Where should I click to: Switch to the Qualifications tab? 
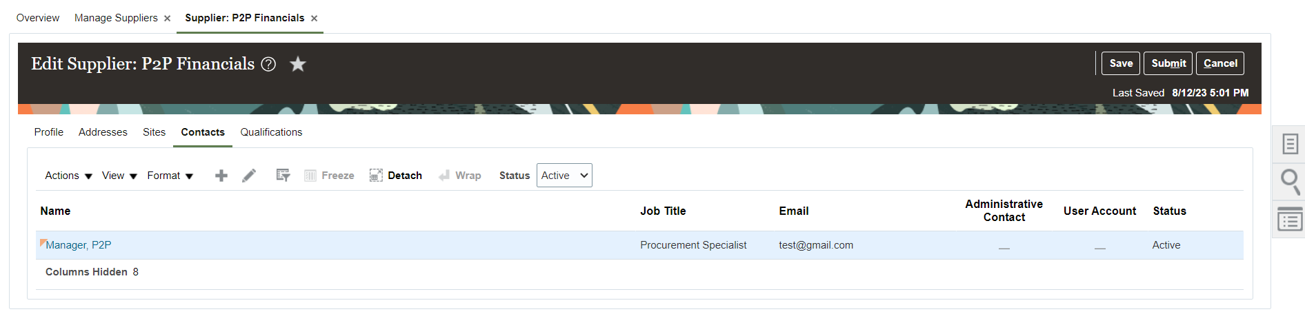[x=271, y=132]
